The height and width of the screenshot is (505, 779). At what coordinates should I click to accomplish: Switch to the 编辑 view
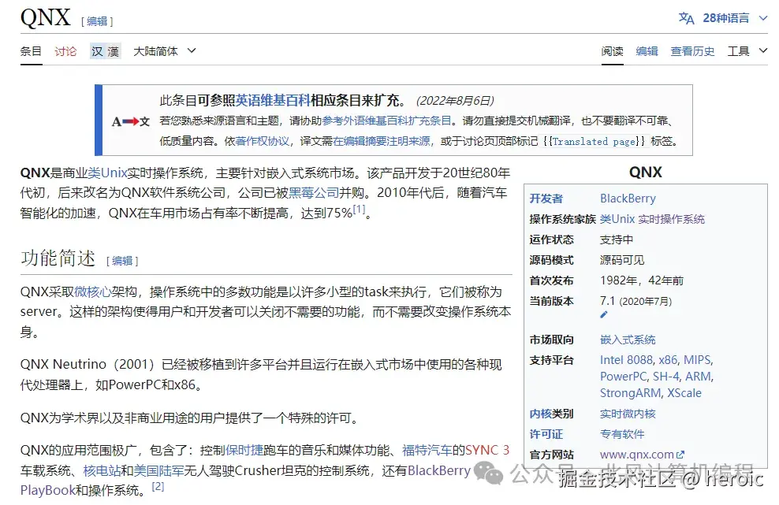point(647,50)
